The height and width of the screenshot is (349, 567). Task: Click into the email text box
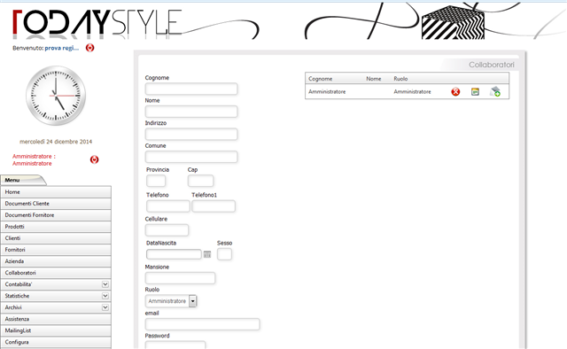(203, 324)
